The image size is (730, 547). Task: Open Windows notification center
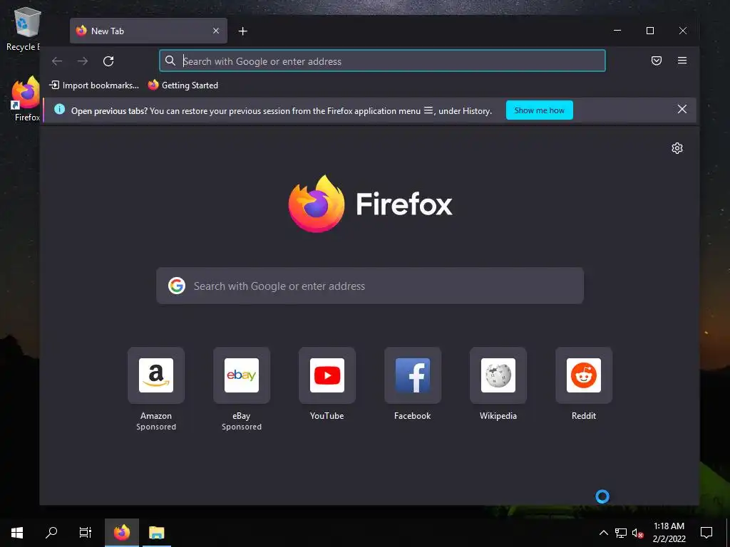point(706,533)
